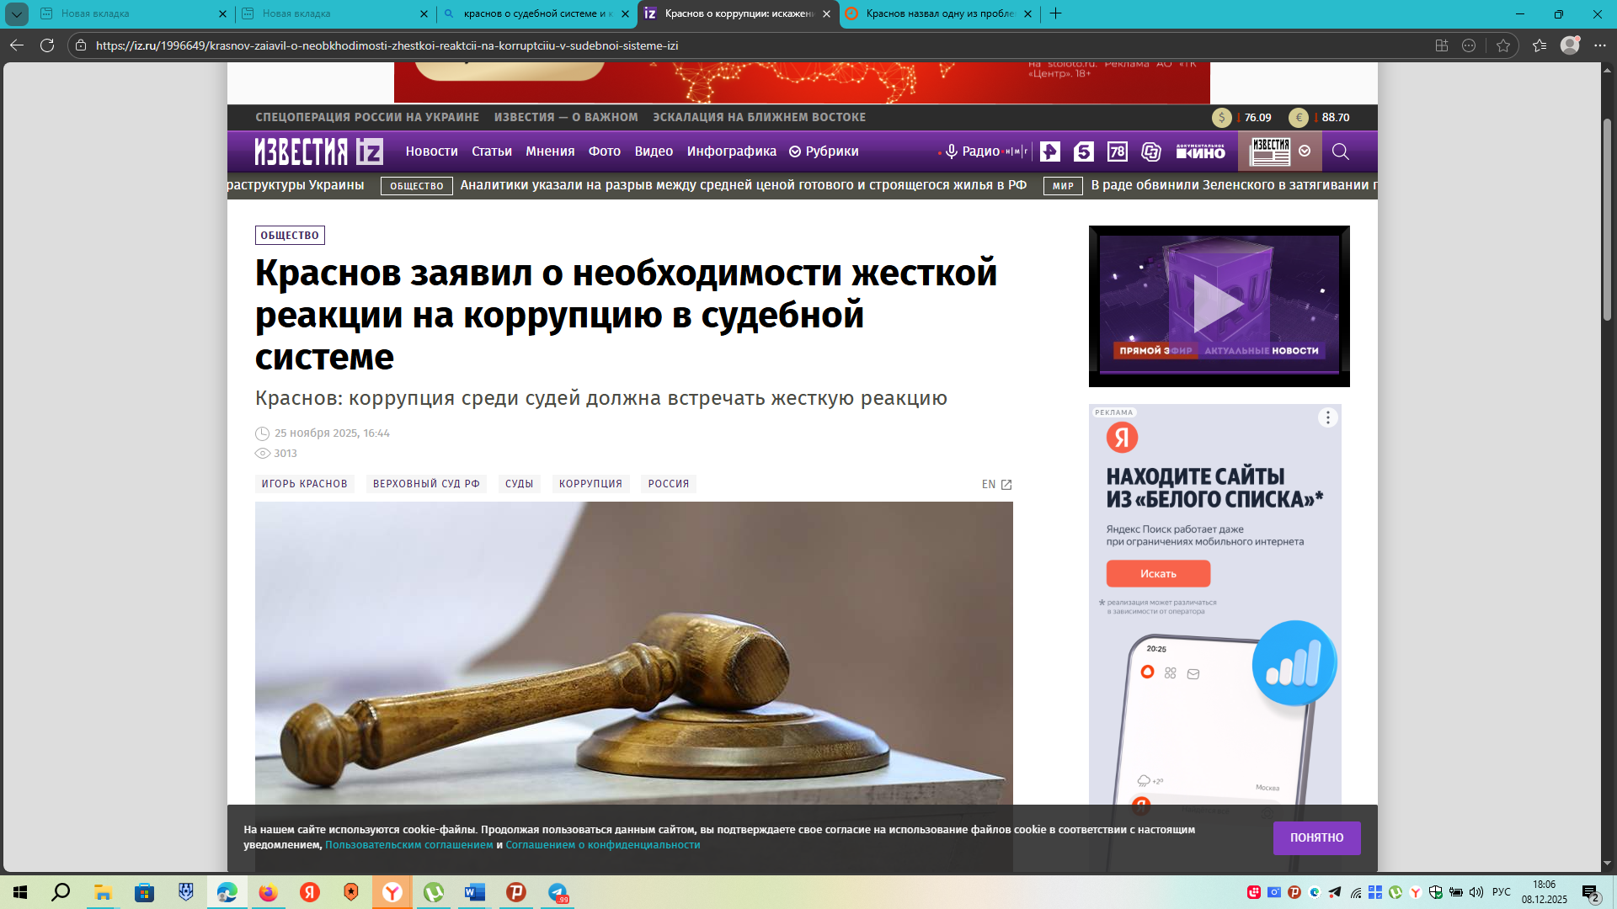1617x909 pixels.
Task: Open the Ren TV channel icon
Action: pos(1049,151)
